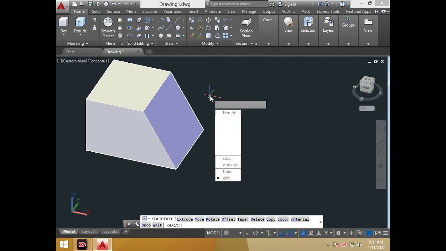The height and width of the screenshot is (251, 446).
Task: Open the Surface ribbon tab
Action: click(x=113, y=12)
